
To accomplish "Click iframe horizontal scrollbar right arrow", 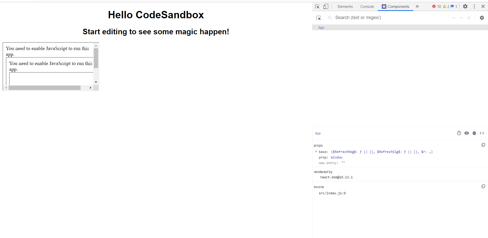I will coord(90,88).
